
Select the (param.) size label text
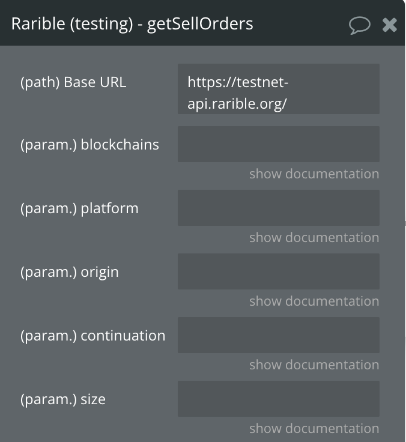pyautogui.click(x=63, y=400)
